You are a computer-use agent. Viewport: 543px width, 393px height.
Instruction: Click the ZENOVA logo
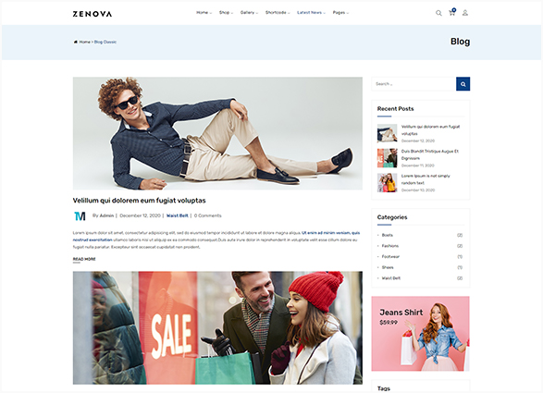click(93, 14)
